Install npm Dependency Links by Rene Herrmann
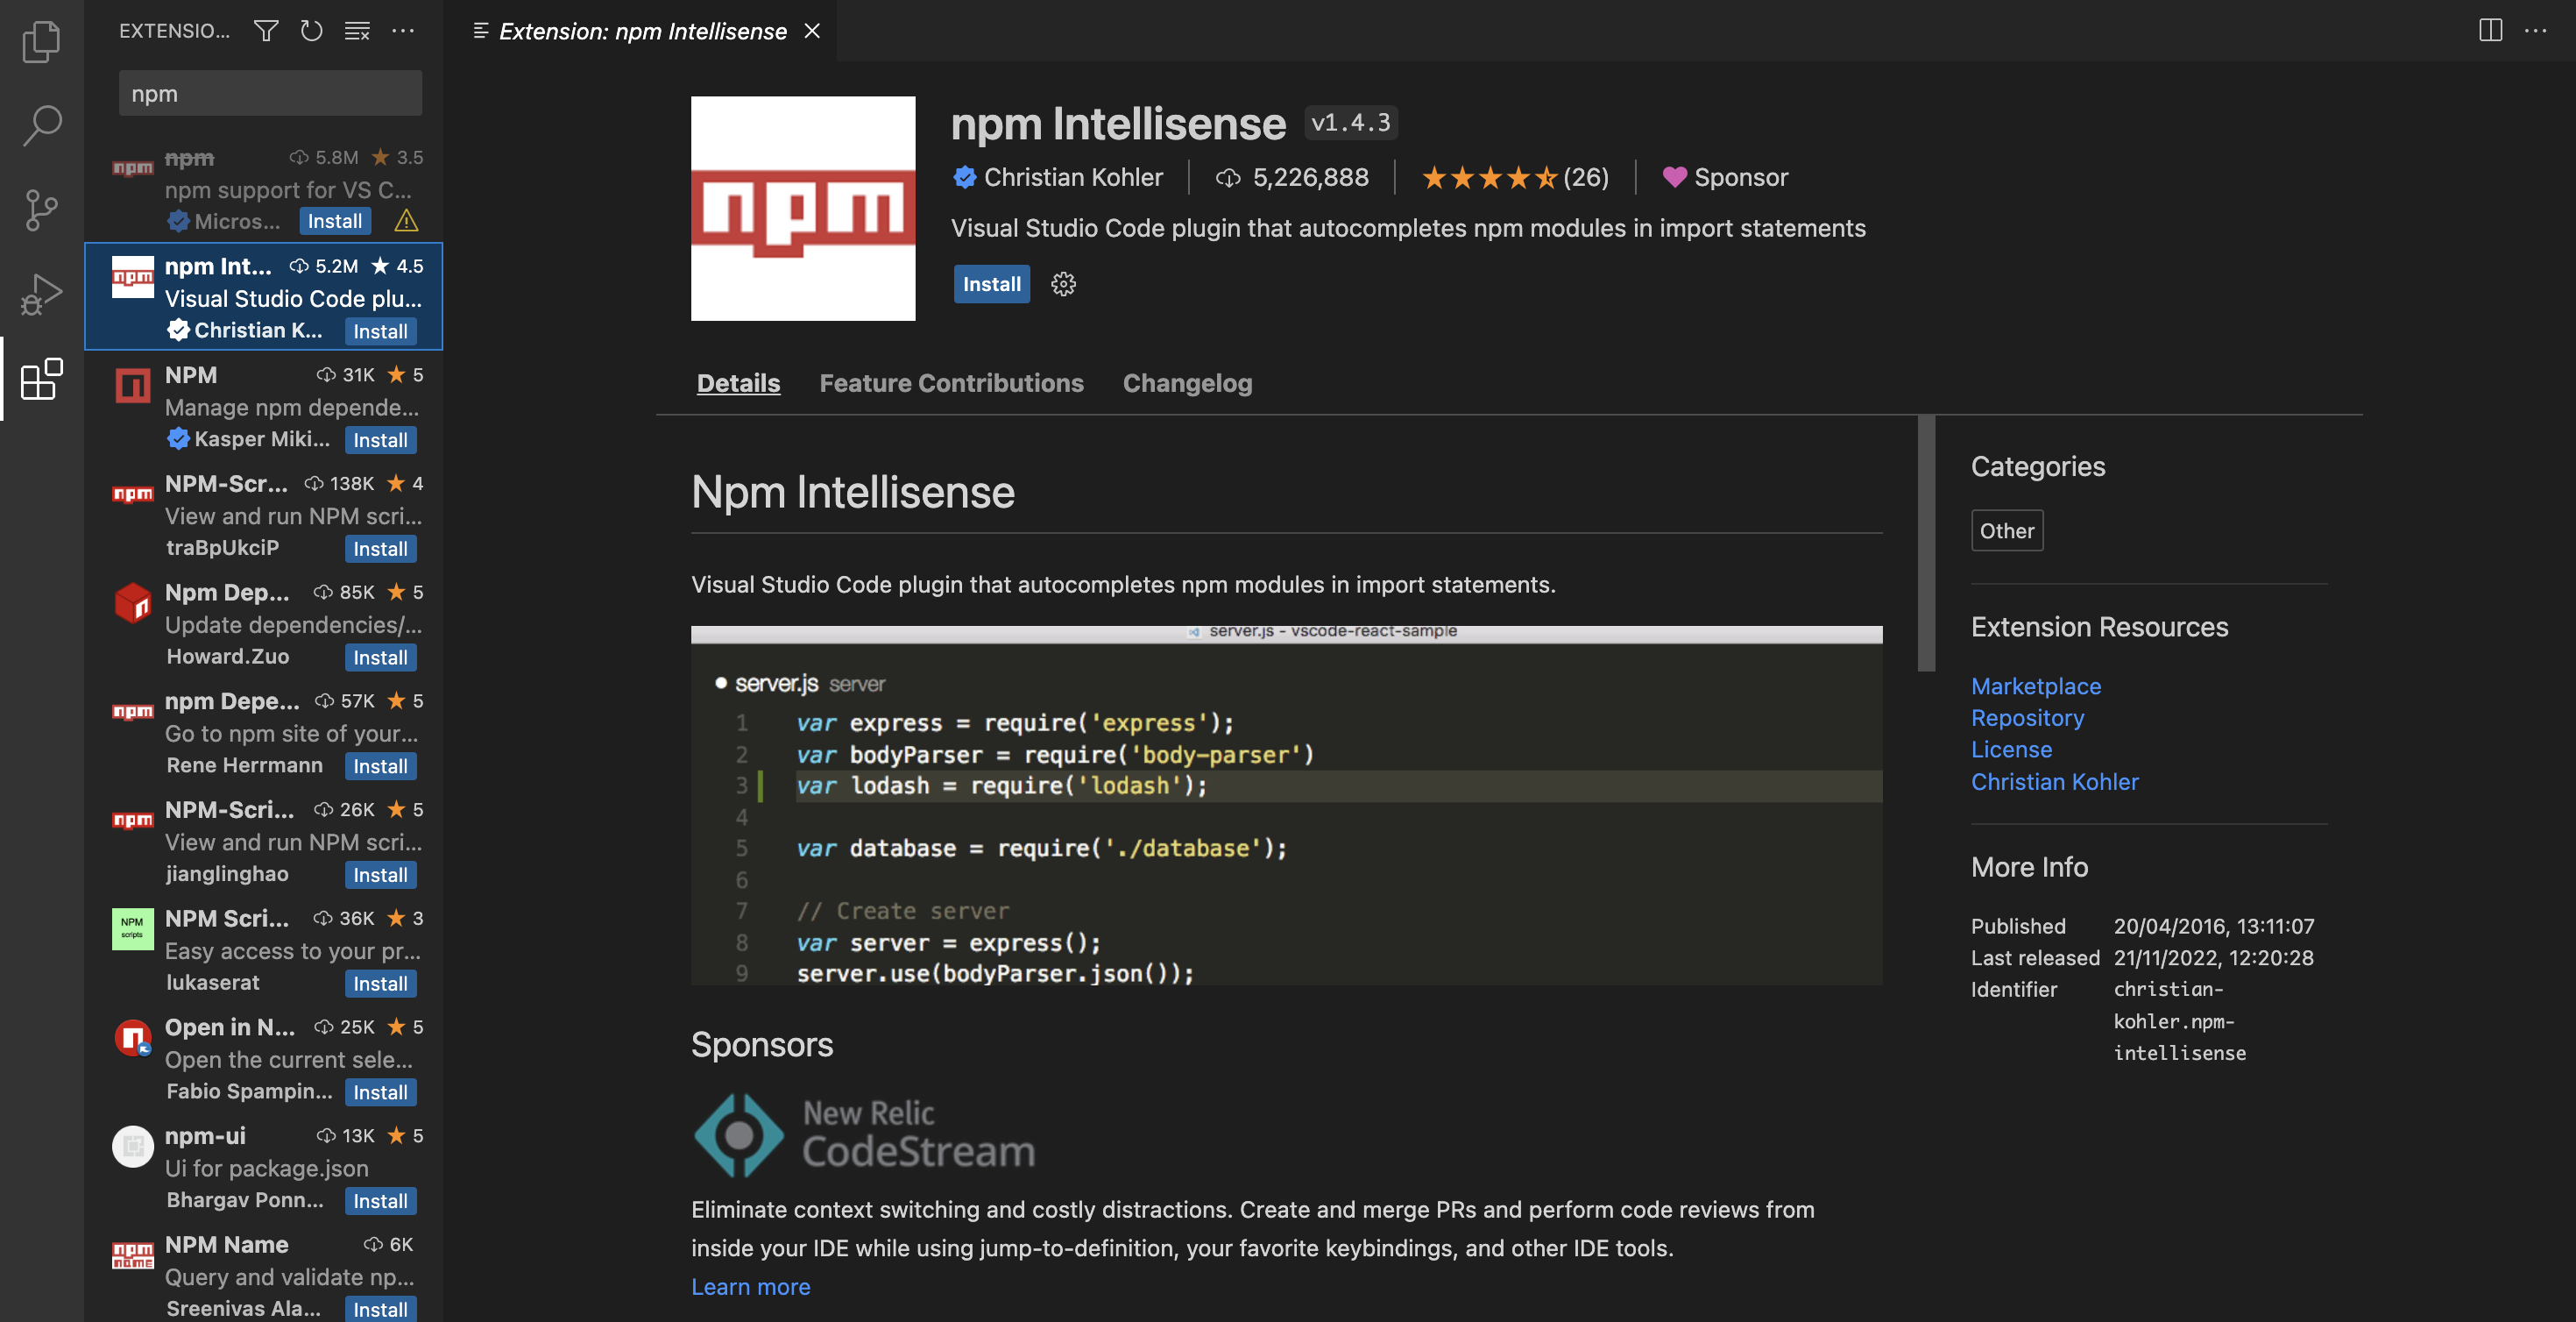Viewport: 2576px width, 1322px height. tap(380, 766)
